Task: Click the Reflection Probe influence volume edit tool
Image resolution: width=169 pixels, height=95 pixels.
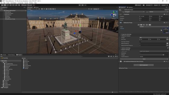Action: [x=139, y=25]
